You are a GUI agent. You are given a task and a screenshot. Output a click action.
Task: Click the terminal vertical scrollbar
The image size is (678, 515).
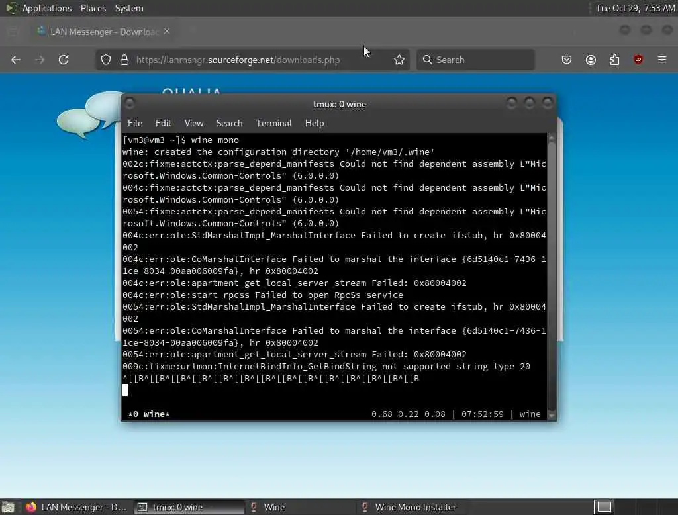pyautogui.click(x=552, y=276)
